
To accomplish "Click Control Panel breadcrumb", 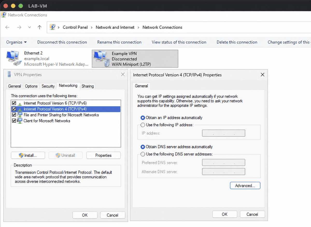I will 75,27.
